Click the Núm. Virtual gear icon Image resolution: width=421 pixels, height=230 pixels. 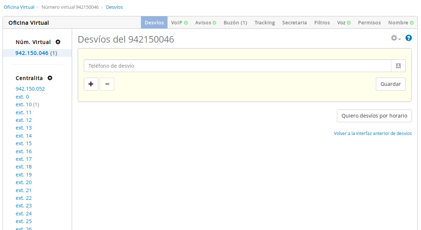[x=58, y=42]
